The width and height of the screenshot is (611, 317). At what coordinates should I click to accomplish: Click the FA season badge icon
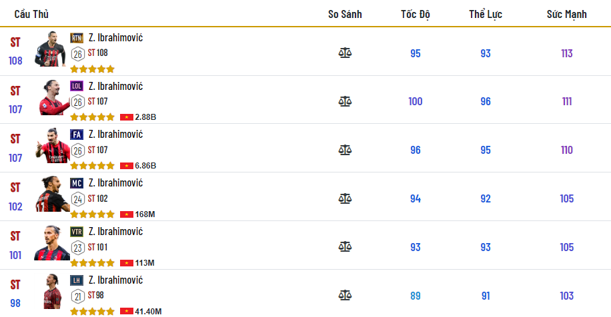(77, 135)
